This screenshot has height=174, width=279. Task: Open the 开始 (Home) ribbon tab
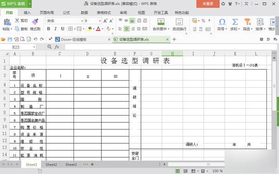tap(9, 13)
